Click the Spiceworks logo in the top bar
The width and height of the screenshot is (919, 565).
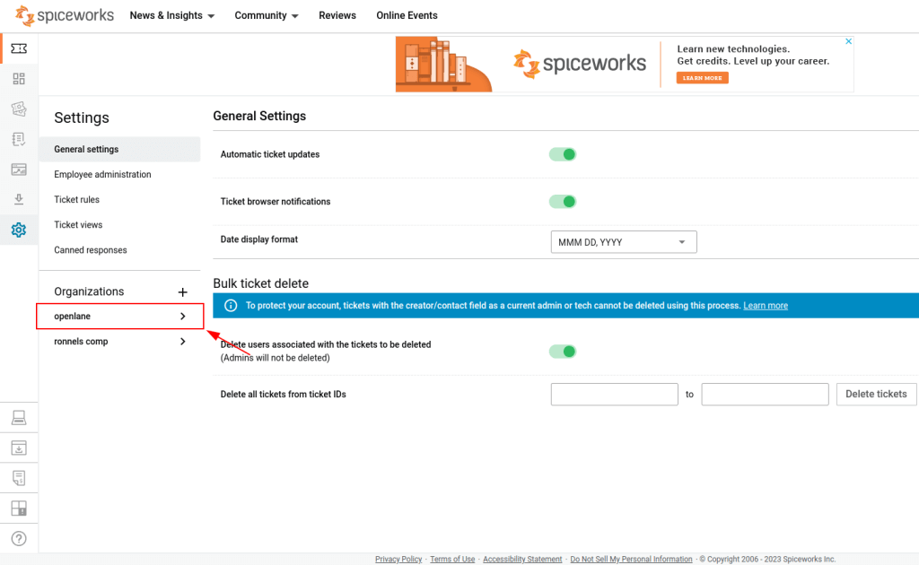pyautogui.click(x=63, y=15)
